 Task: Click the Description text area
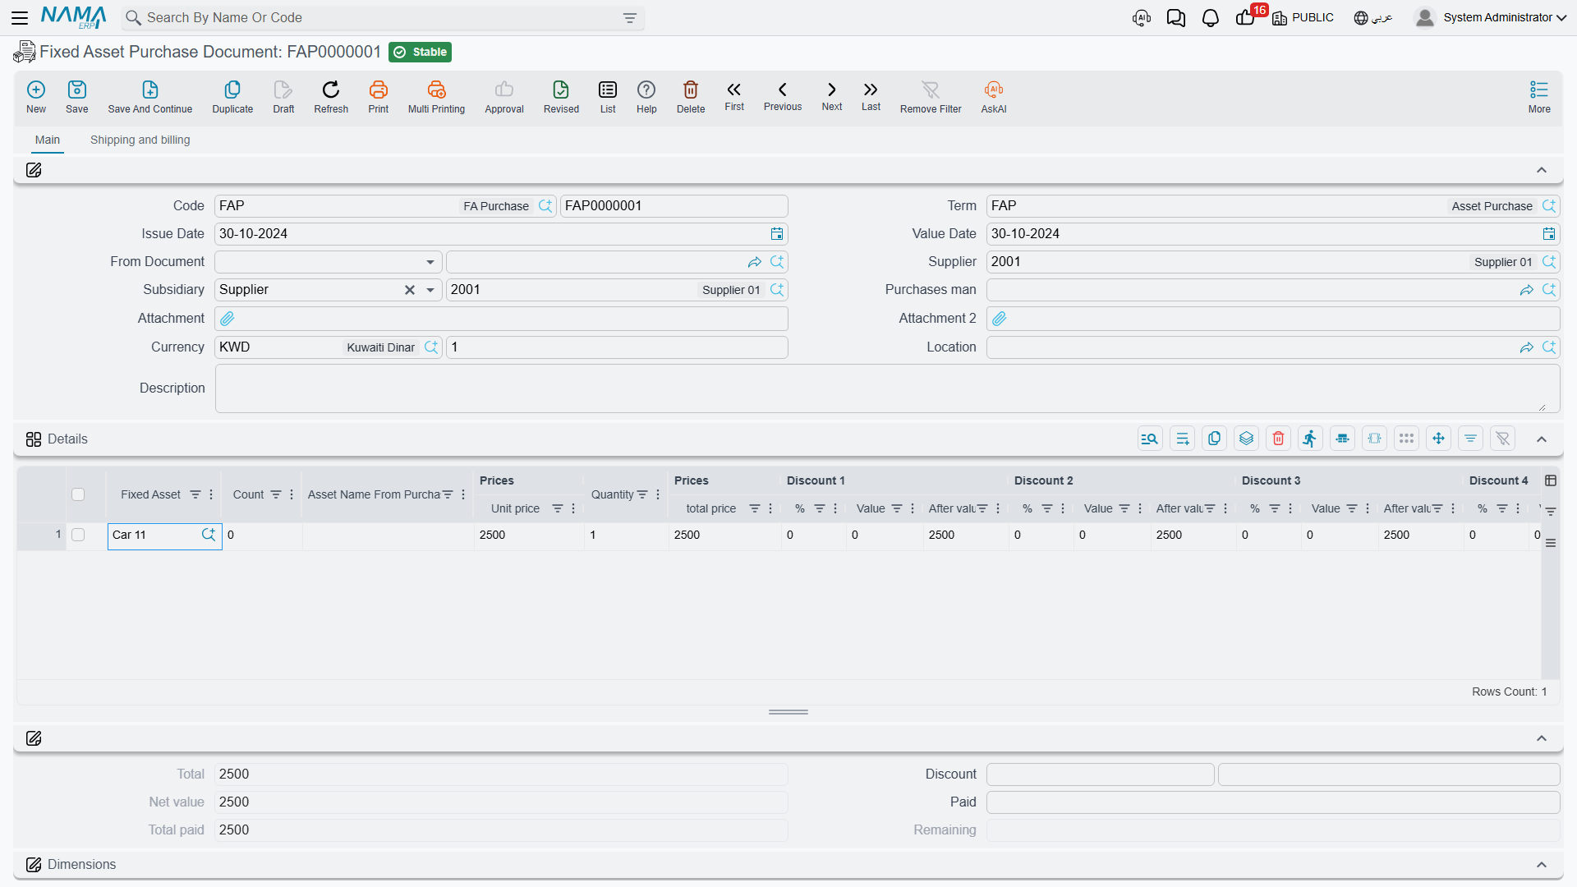[x=887, y=388]
